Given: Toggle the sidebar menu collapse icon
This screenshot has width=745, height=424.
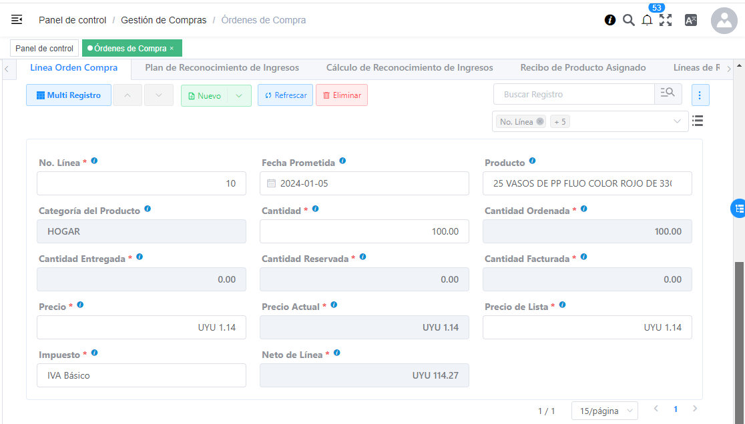Looking at the screenshot, I should (17, 20).
